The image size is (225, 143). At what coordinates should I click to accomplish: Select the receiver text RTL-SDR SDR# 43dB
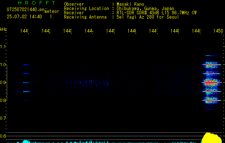point(138,13)
